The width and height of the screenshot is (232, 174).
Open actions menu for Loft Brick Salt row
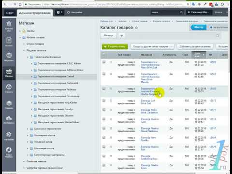111,101
